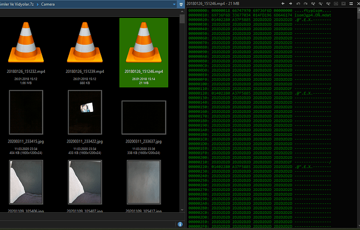Image resolution: width=360 pixels, height=230 pixels.
Task: Click hex offset '00000220:' row
Action: point(199,167)
